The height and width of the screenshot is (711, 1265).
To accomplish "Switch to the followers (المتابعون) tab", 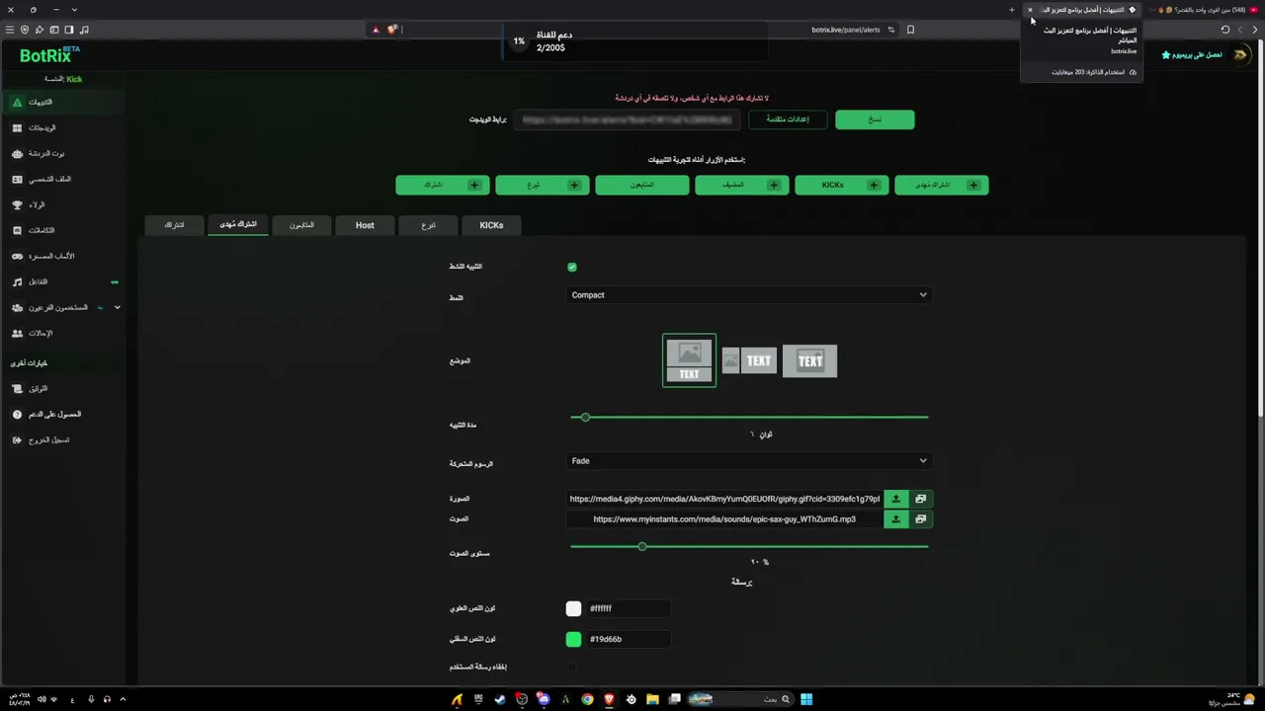I will 301,225.
